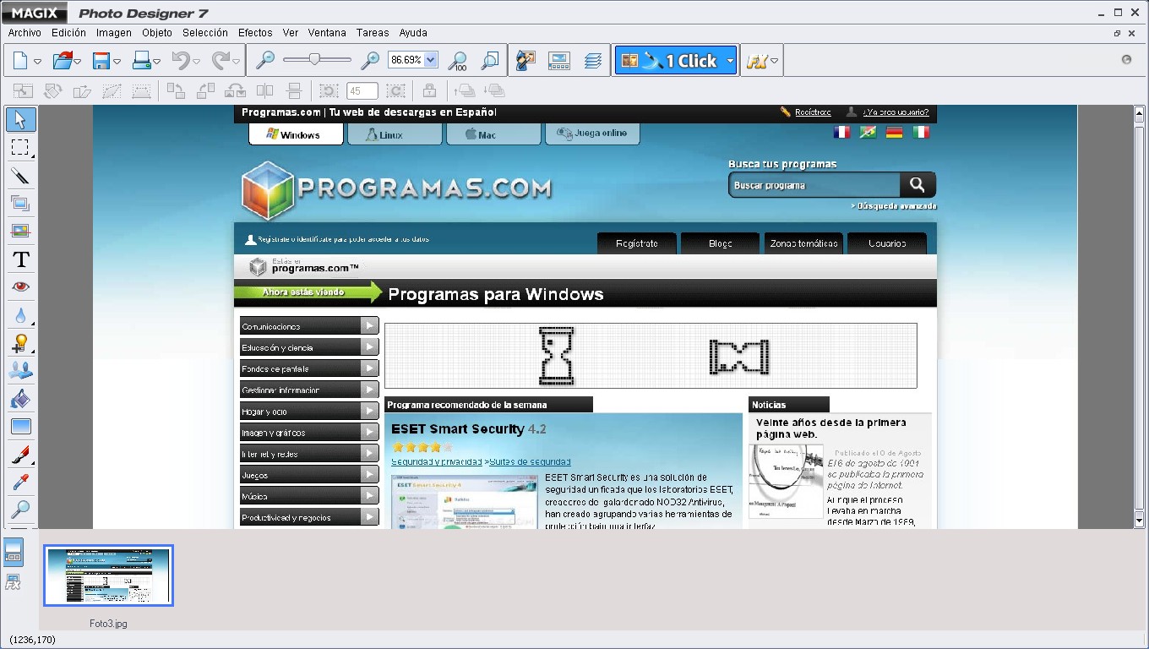The width and height of the screenshot is (1149, 649).
Task: Select the magic wand tool
Action: click(x=20, y=176)
